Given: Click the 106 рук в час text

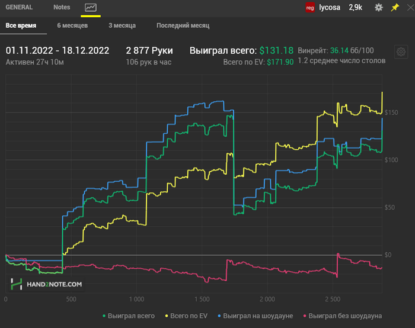Looking at the screenshot, I should [x=148, y=62].
